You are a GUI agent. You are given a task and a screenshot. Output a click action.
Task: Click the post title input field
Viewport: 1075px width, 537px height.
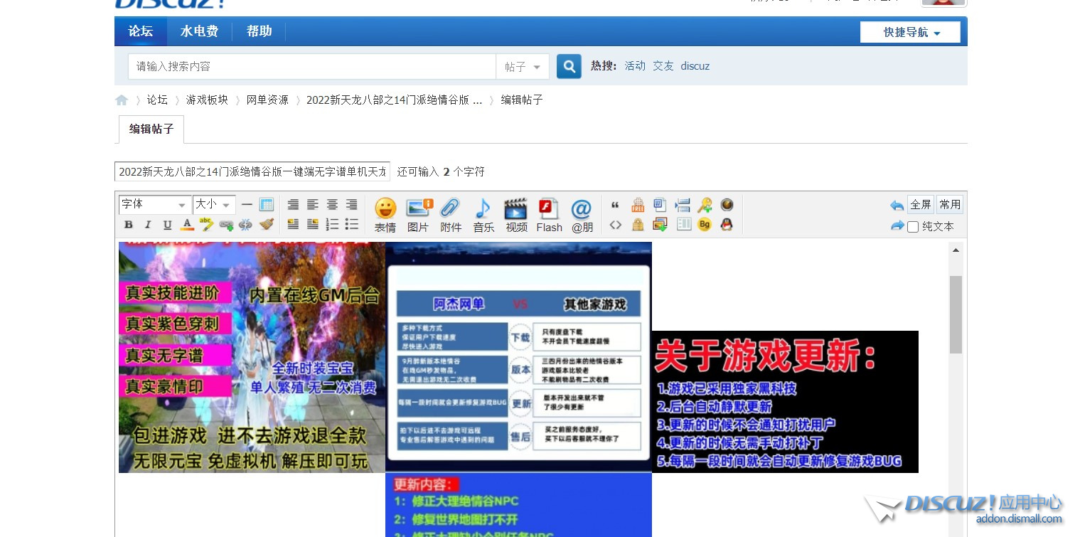(x=252, y=172)
